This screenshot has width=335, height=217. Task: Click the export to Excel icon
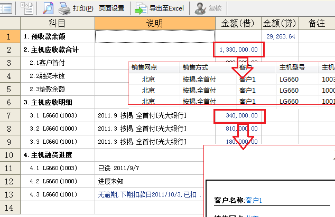coord(141,8)
